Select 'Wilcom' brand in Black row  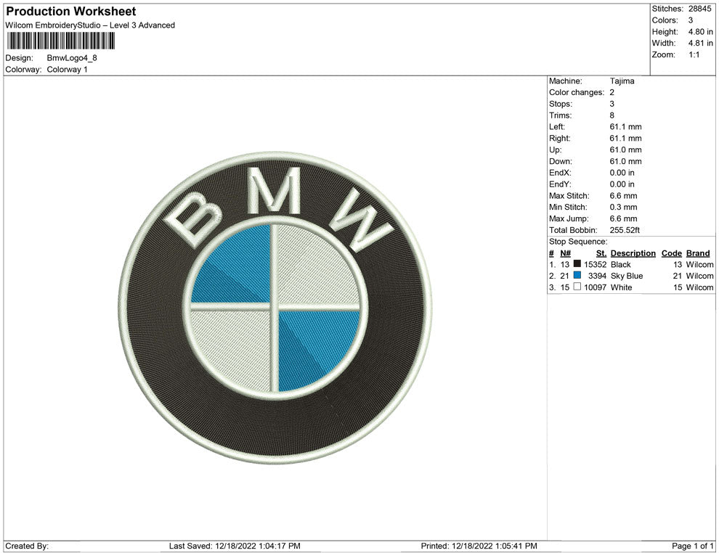click(x=699, y=264)
